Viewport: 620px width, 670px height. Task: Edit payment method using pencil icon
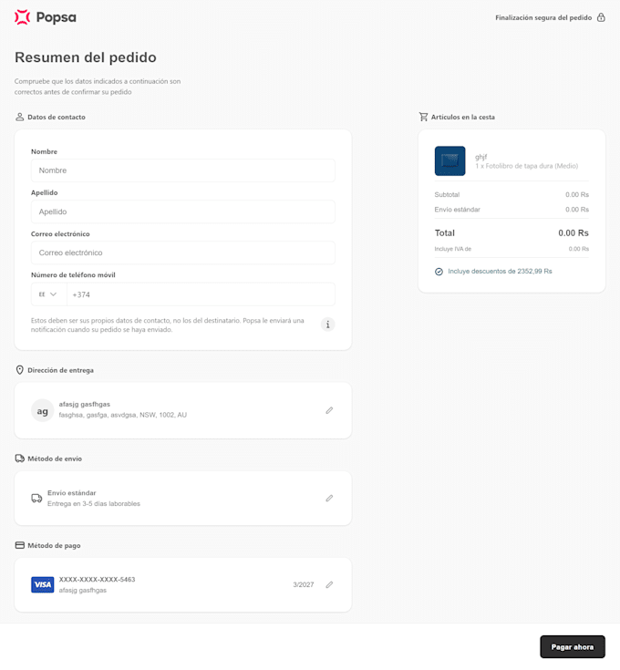click(329, 584)
